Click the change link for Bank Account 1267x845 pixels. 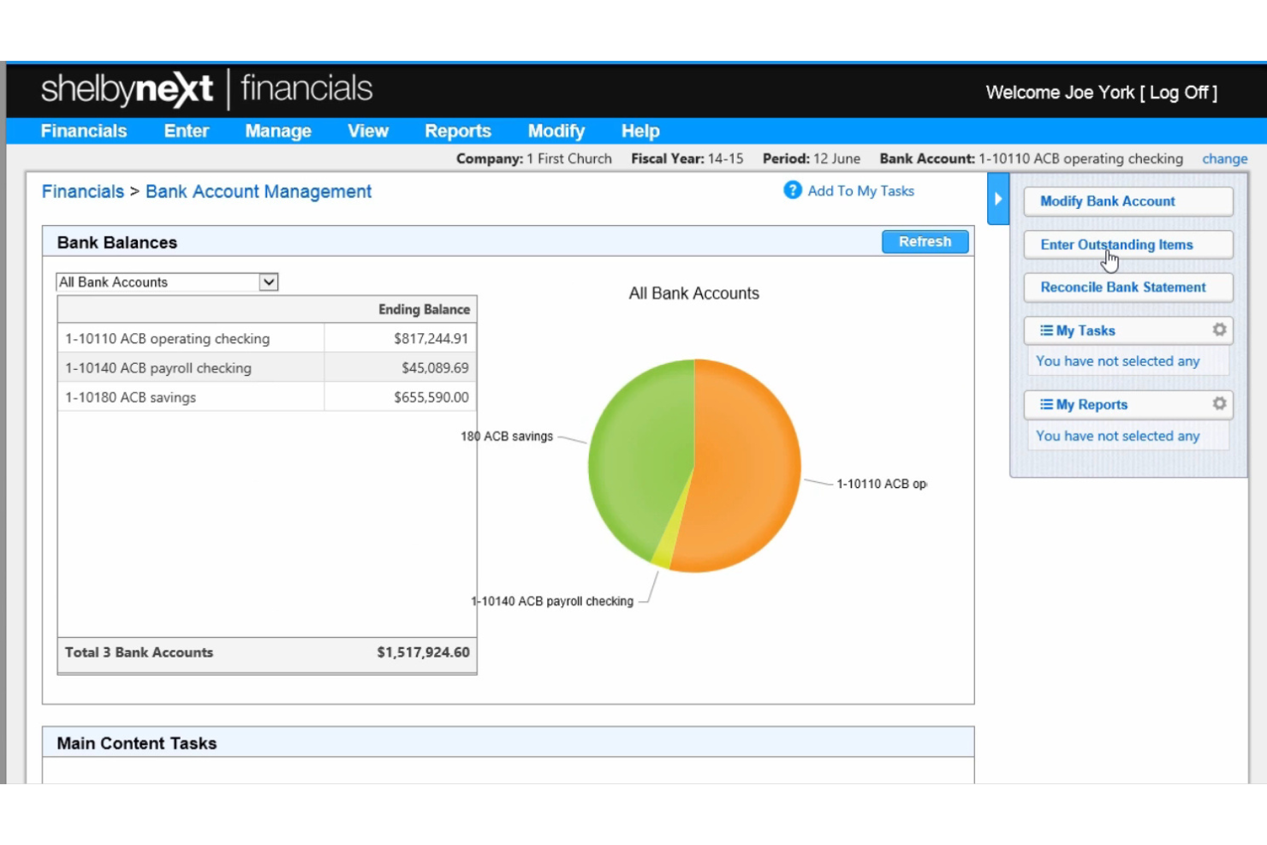(x=1224, y=158)
